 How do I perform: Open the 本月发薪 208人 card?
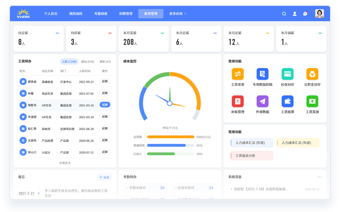click(144, 39)
